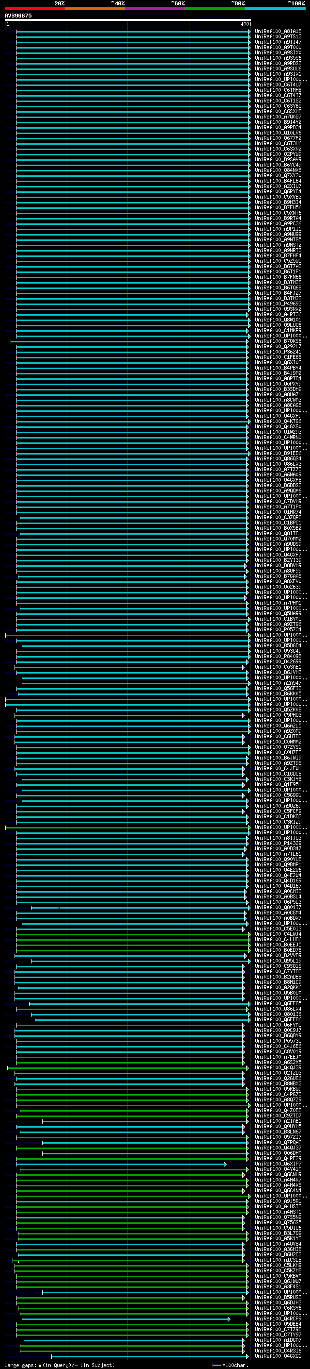This screenshot has height=1369, width=310.
Task: Open UniRef100_P49693 hit label
Action: 278,304
